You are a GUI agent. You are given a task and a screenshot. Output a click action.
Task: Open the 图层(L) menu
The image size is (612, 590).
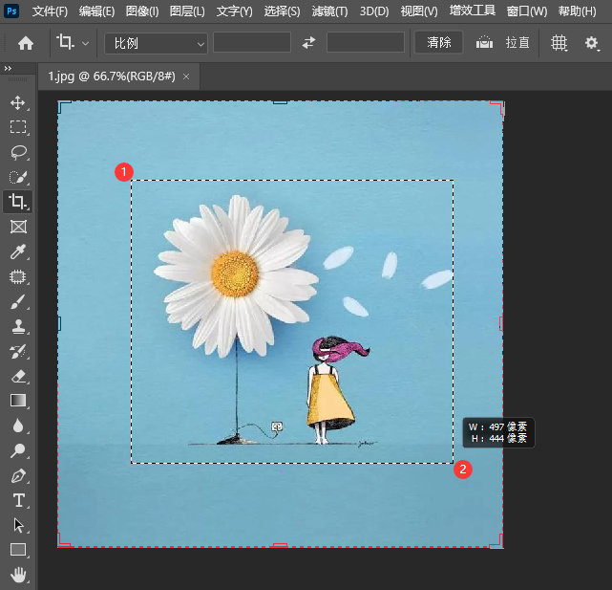click(186, 11)
